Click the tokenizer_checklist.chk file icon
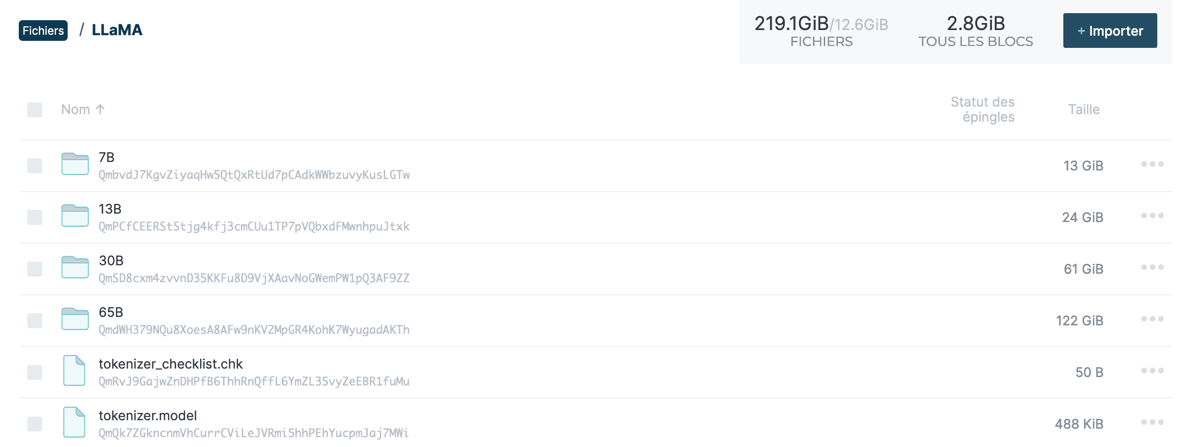The height and width of the screenshot is (447, 1177). pyautogui.click(x=75, y=372)
